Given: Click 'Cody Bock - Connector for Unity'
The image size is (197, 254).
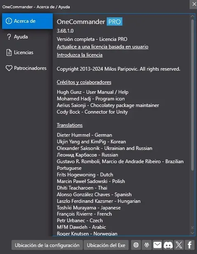Looking at the screenshot, I should (x=92, y=112).
